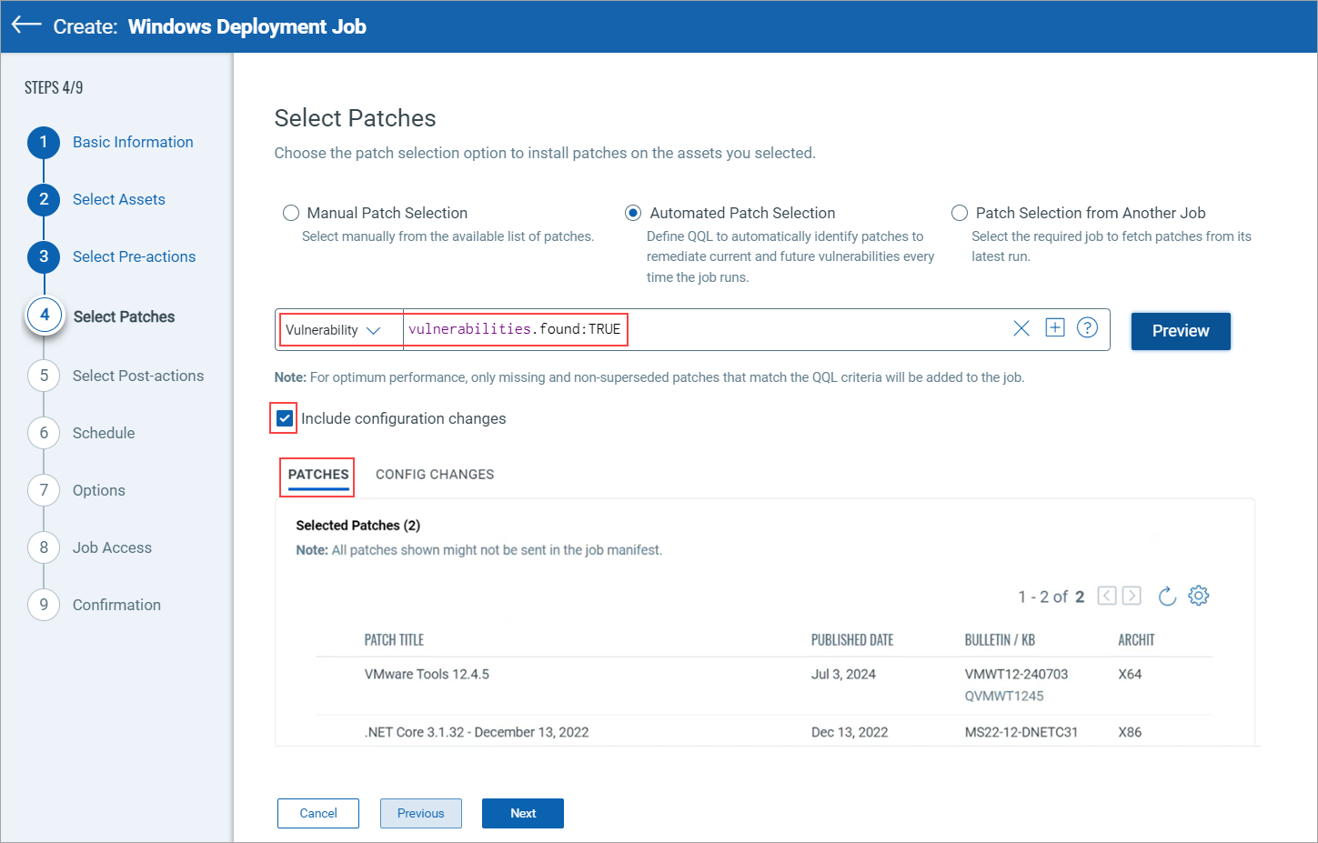Switch to the CONFIG CHANGES tab

click(435, 475)
